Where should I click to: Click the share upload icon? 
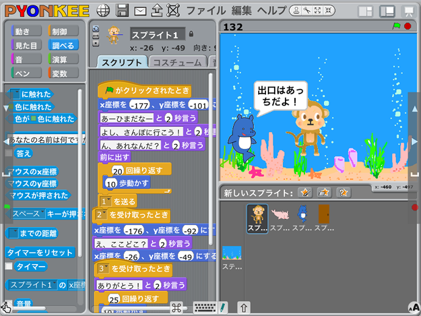157,10
